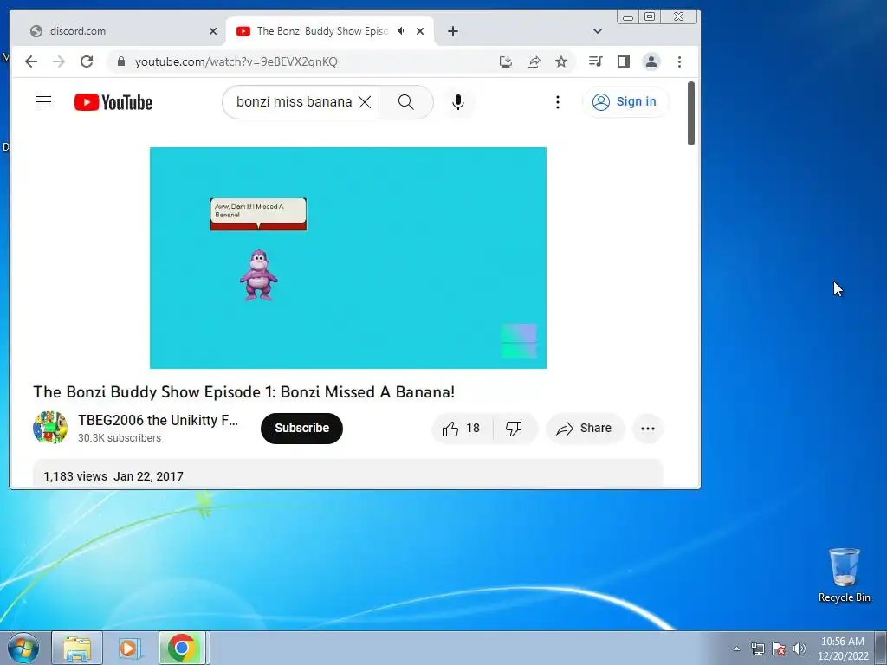The image size is (887, 665).
Task: Open YouTube settings three-dot menu
Action: click(x=558, y=102)
